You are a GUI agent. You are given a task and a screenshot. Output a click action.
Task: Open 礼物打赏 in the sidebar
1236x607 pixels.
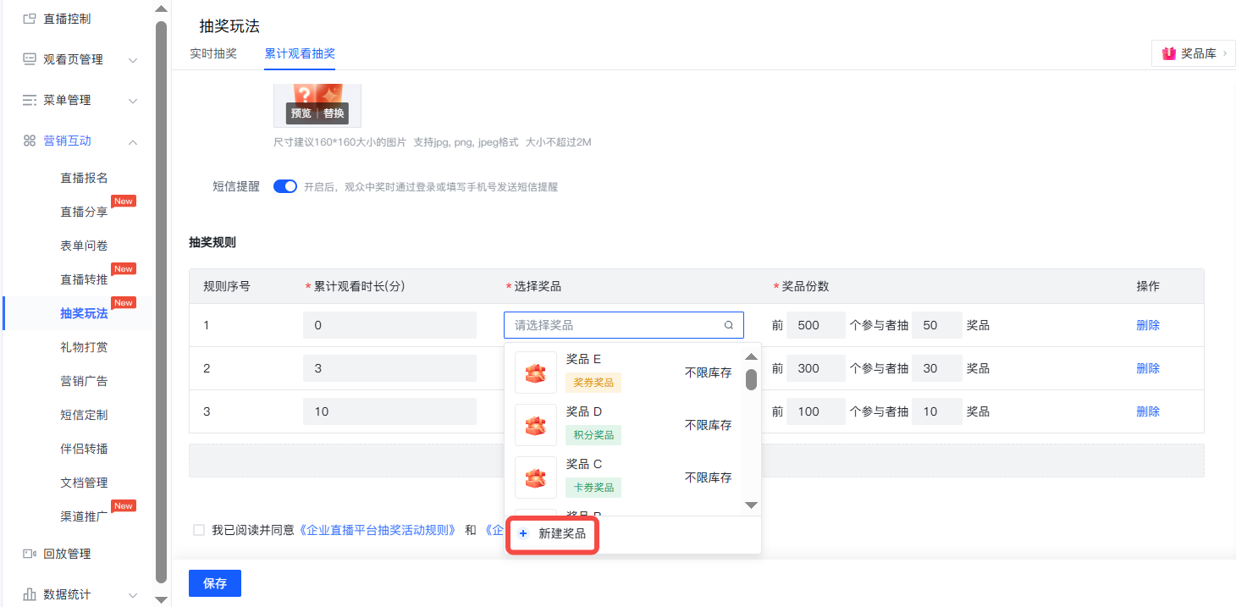coord(84,347)
